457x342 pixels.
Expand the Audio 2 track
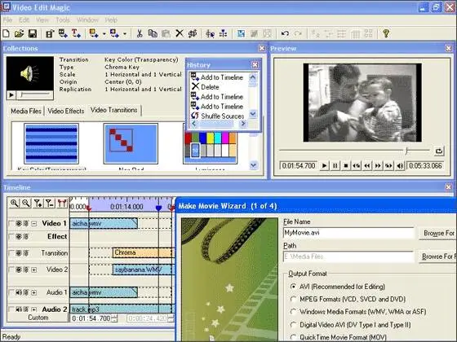pos(34,309)
